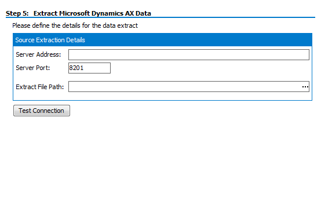Image resolution: width=321 pixels, height=213 pixels.
Task: Click the 'Server Address:' label
Action: point(38,54)
